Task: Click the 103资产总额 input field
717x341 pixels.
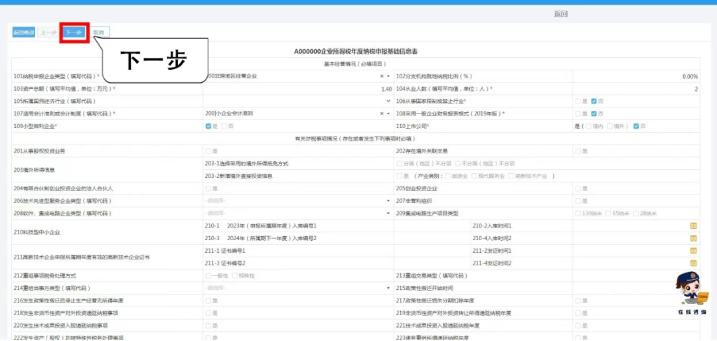Action: (x=298, y=89)
